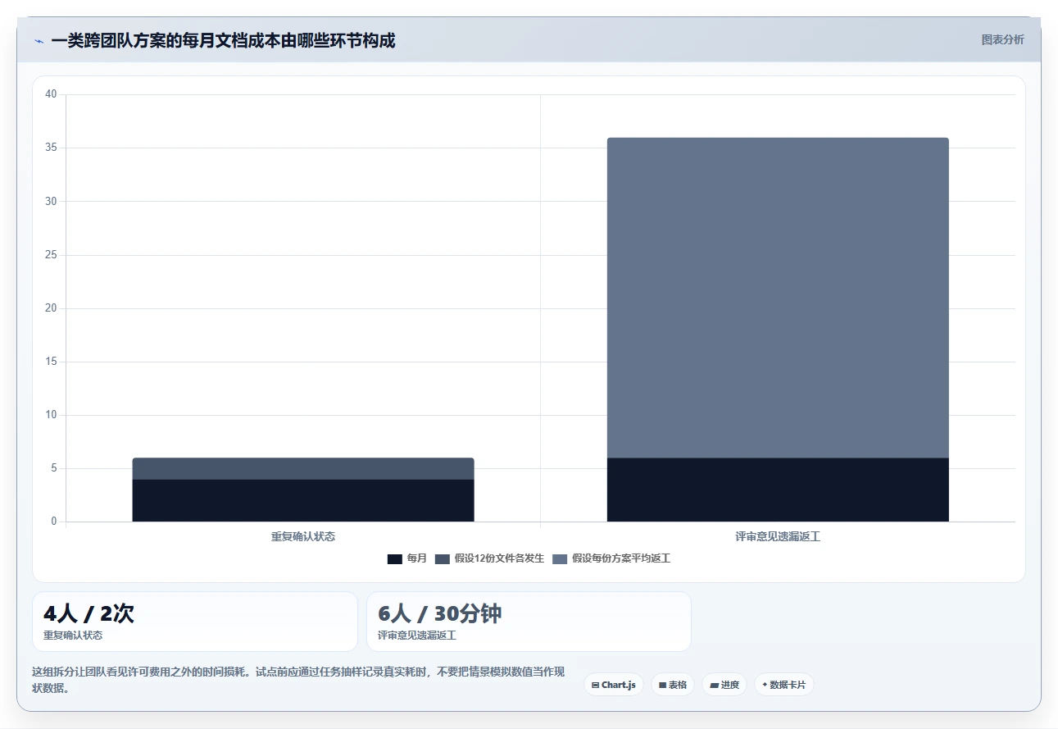Image resolution: width=1058 pixels, height=729 pixels.
Task: Click y-axis value 10
Action: (51, 415)
